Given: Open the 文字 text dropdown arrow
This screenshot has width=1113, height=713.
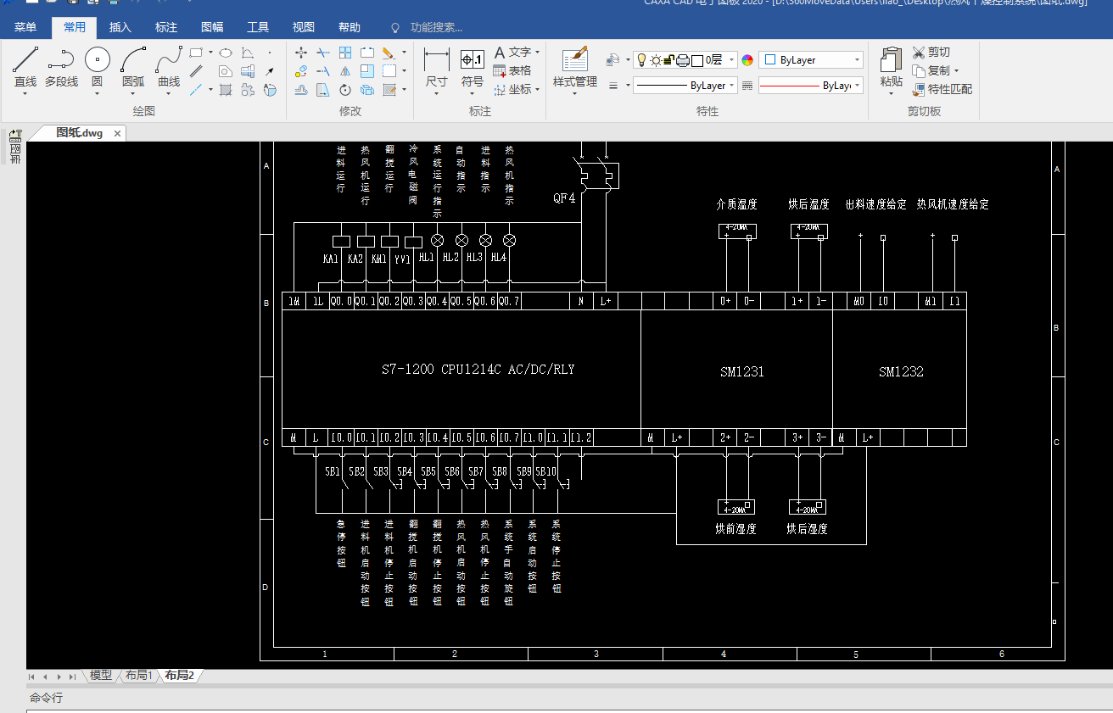Looking at the screenshot, I should (537, 53).
